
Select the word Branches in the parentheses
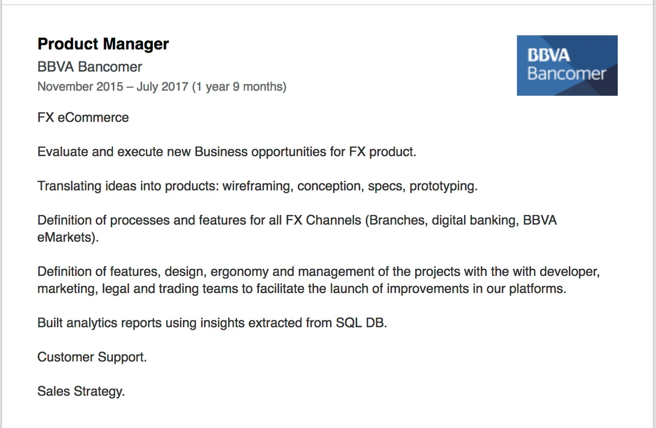pos(397,221)
